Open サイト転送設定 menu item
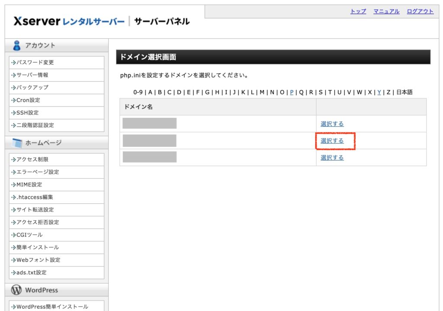 tap(57, 209)
